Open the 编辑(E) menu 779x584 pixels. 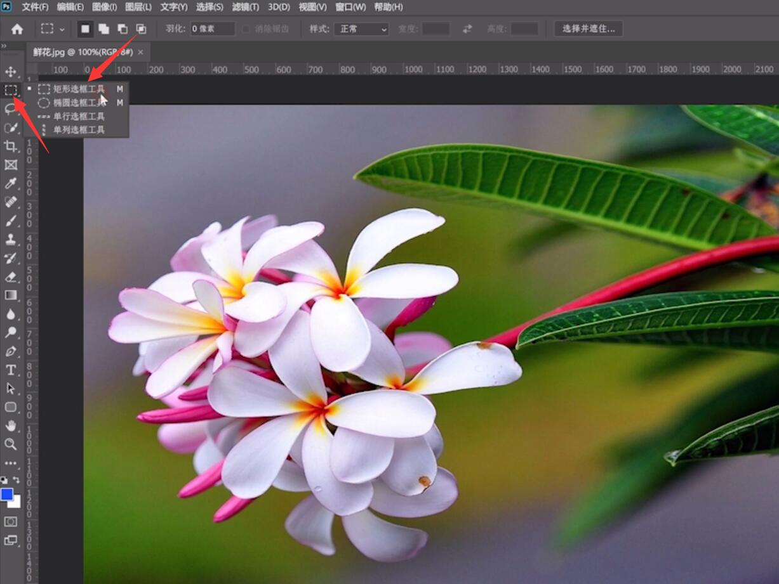pyautogui.click(x=70, y=7)
